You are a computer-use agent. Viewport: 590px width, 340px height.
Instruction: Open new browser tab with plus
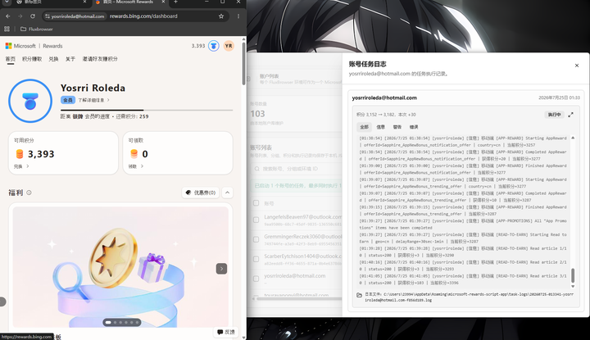(175, 2)
